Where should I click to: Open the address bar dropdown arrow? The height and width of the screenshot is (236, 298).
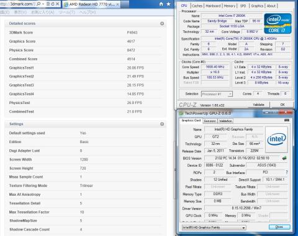(x=43, y=4)
